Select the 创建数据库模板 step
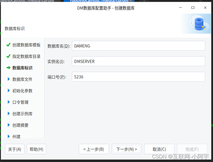The width and height of the screenshot is (213, 162). [26, 45]
